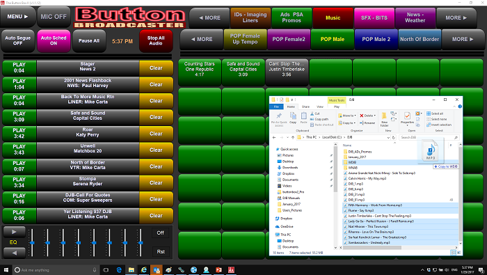The width and height of the screenshot is (487, 275).
Task: Click the Explorer refresh icon
Action: click(394, 137)
